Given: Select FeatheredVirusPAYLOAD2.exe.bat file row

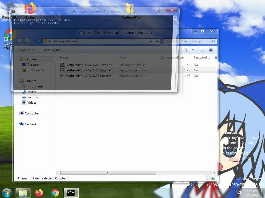Looking at the screenshot, I should click(x=138, y=70).
